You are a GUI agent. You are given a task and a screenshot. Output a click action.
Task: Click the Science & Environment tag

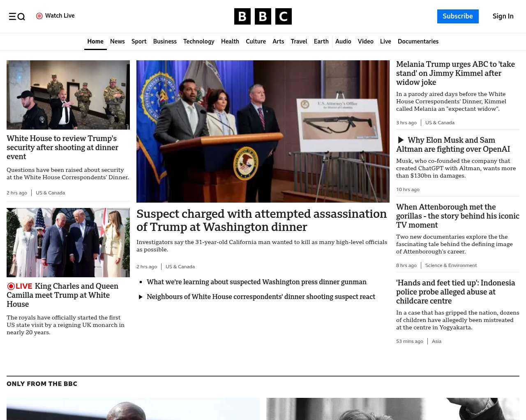coord(451,265)
